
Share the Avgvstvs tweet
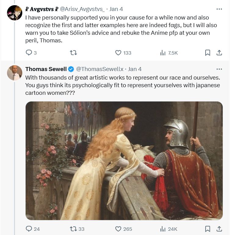coord(219,53)
